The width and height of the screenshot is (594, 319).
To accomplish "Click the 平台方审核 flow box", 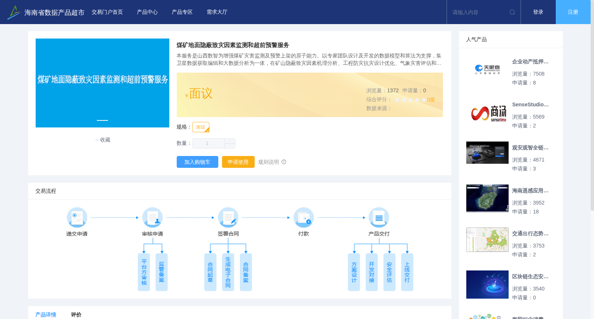I will [144, 272].
